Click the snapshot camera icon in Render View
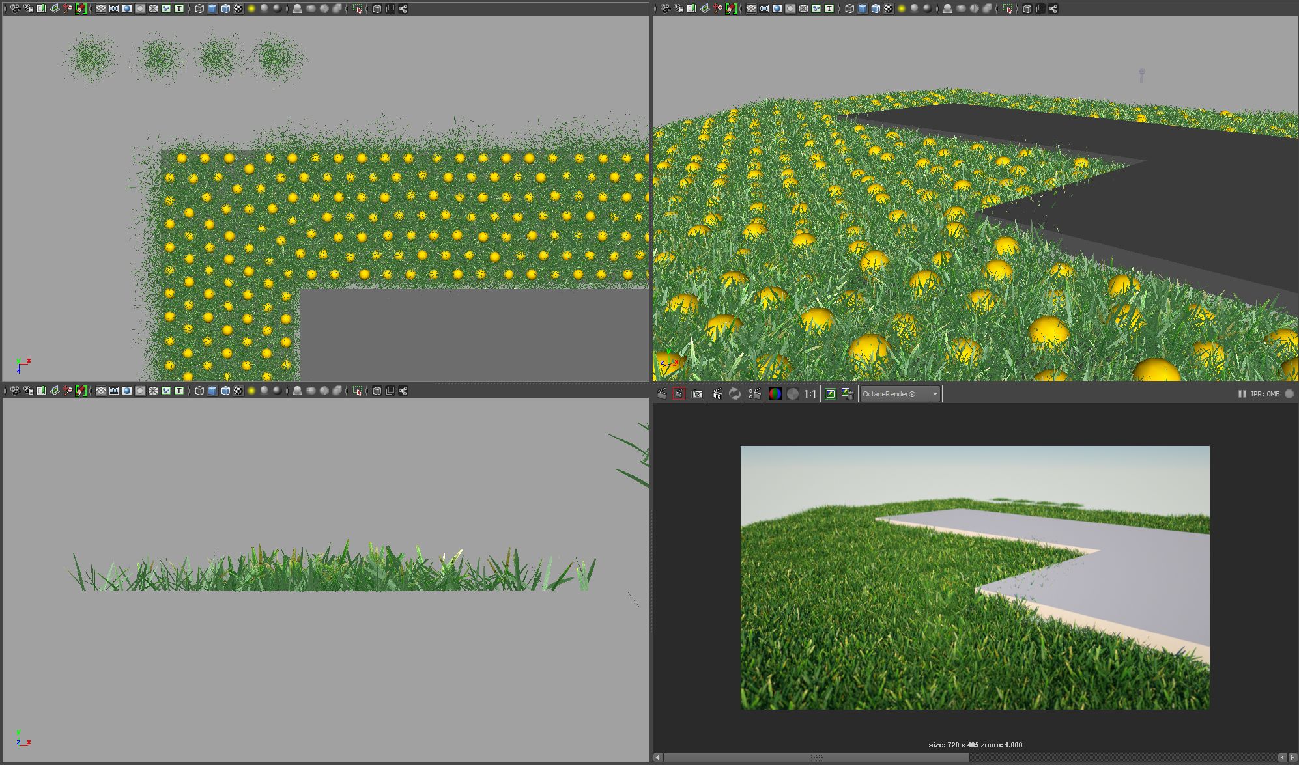Image resolution: width=1299 pixels, height=765 pixels. 697,394
